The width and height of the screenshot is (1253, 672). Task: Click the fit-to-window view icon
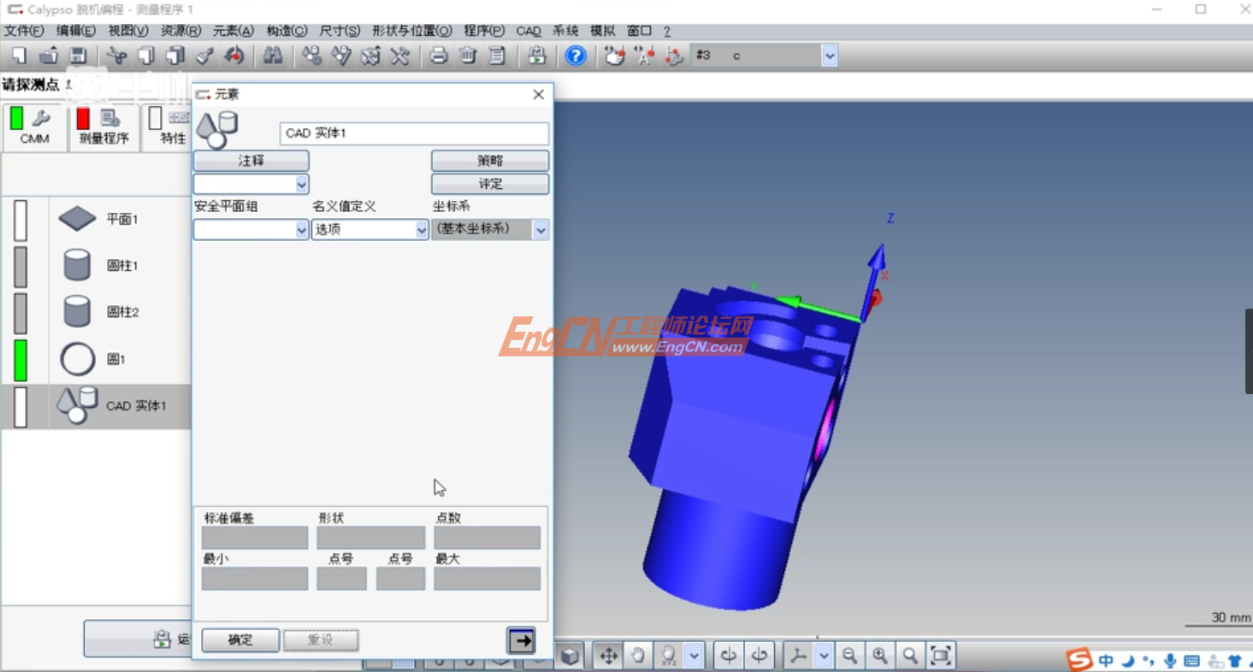pos(940,656)
